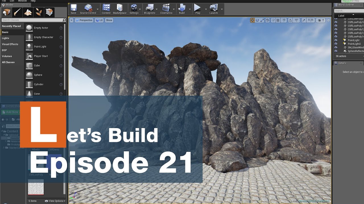364x204 pixels.
Task: Select the translate gizmo tool in viewport
Action: [x=252, y=20]
